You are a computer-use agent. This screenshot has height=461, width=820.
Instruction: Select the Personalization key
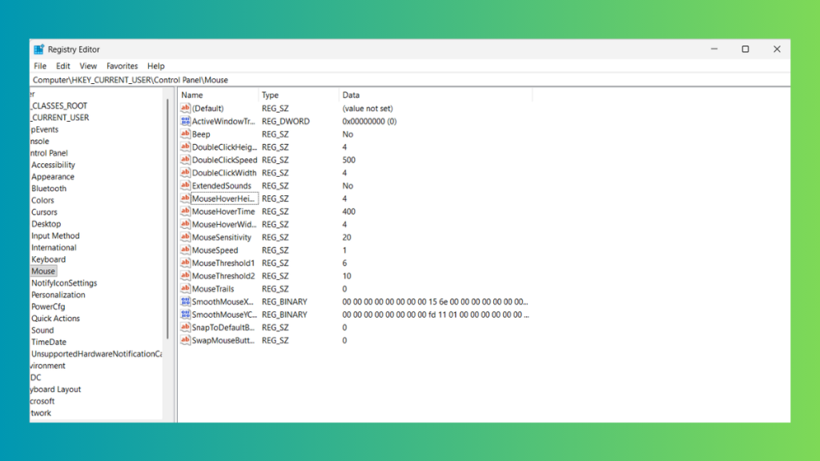pyautogui.click(x=58, y=295)
